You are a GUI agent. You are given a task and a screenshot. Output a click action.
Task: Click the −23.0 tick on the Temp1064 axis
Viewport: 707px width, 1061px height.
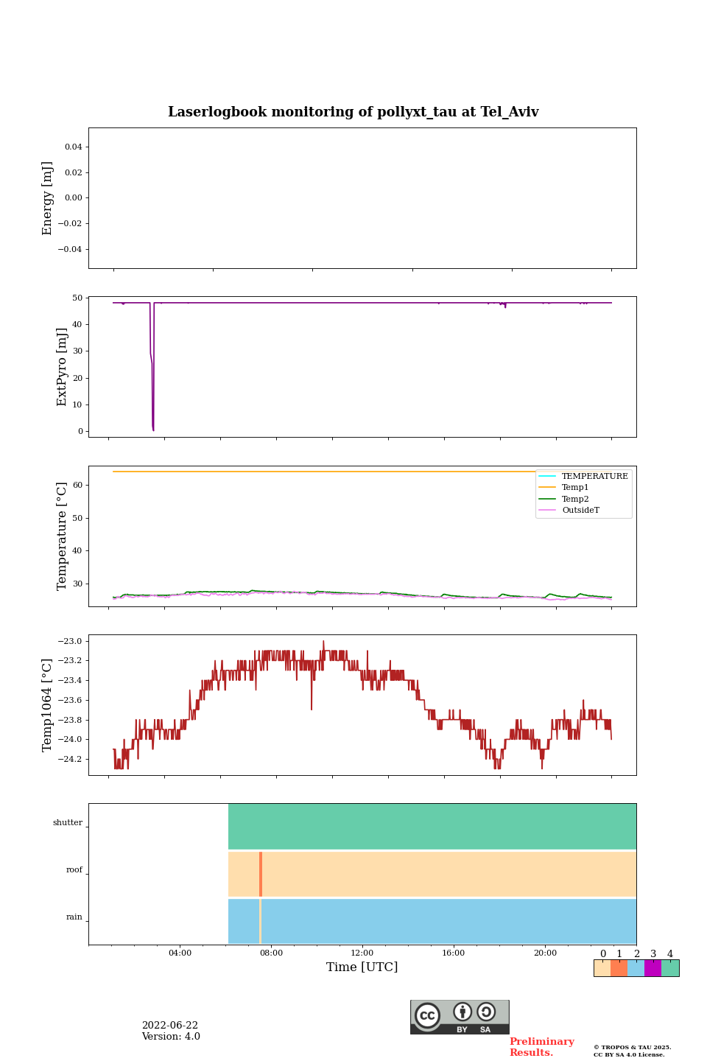pyautogui.click(x=69, y=642)
